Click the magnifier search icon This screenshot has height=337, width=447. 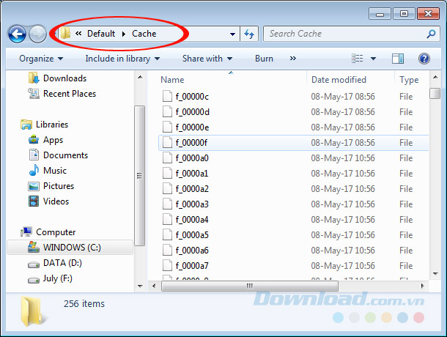click(x=431, y=34)
